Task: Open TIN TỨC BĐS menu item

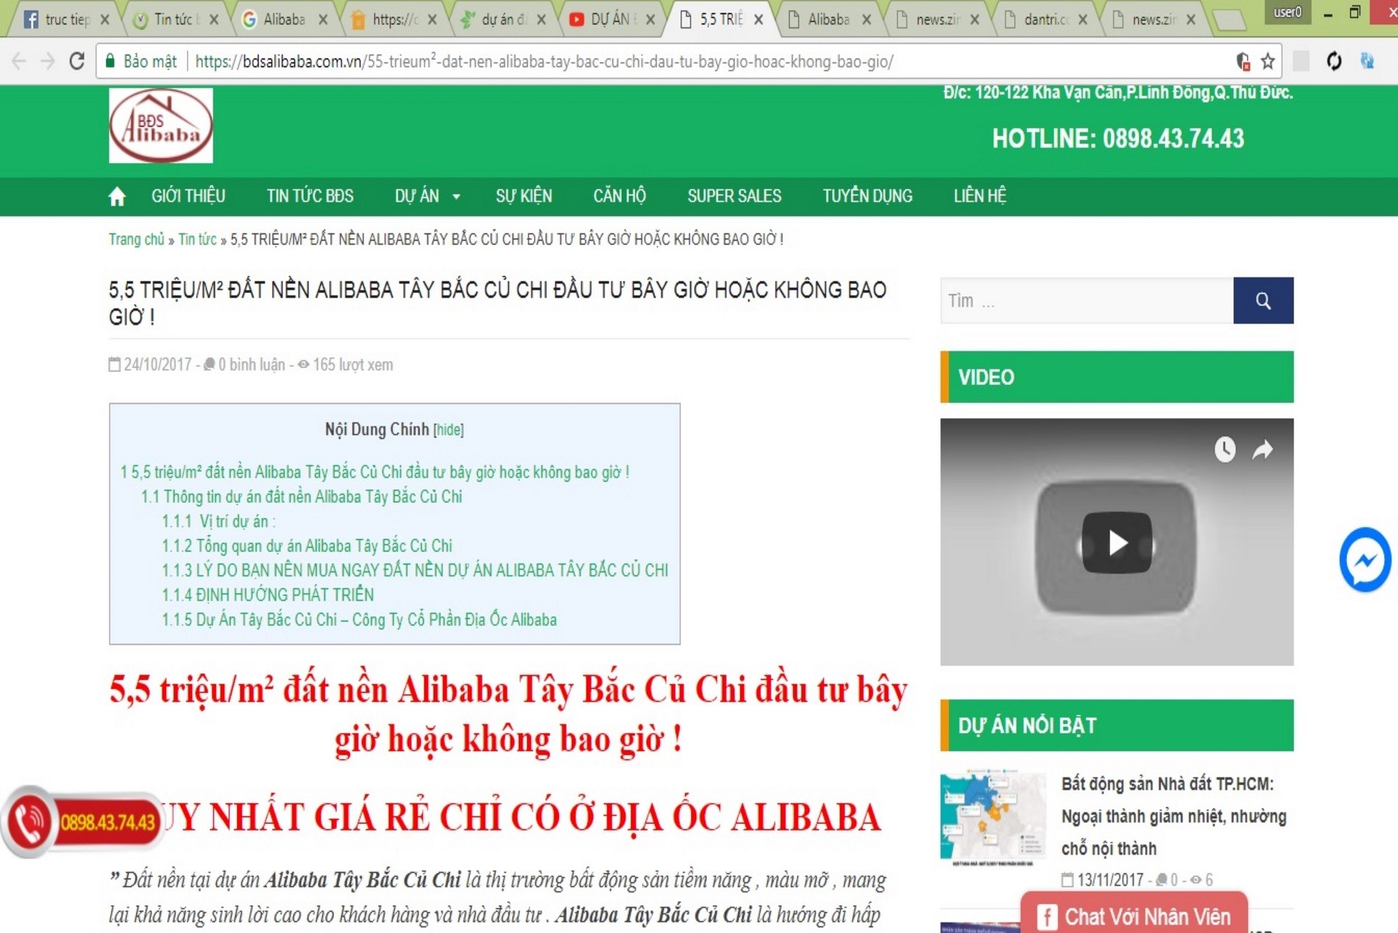Action: click(310, 196)
